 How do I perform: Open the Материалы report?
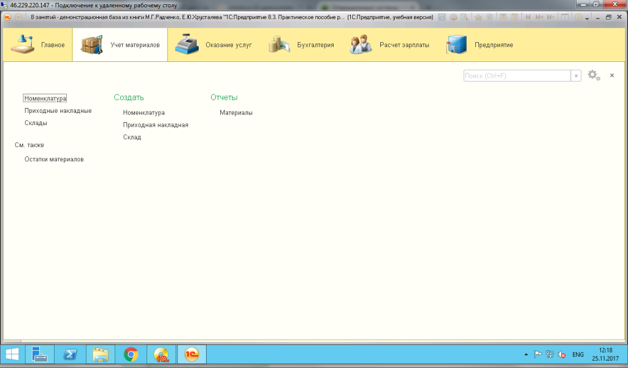point(236,113)
